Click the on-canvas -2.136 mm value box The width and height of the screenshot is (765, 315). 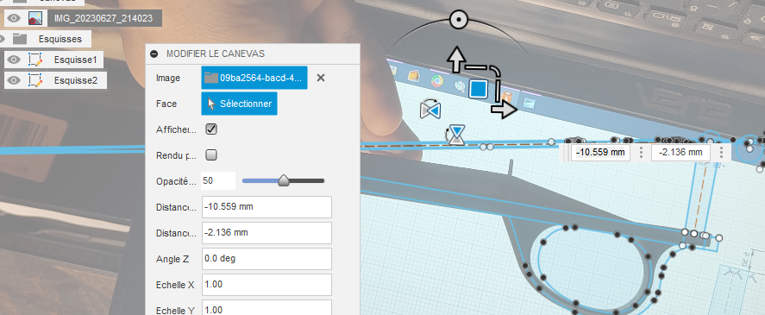click(680, 153)
